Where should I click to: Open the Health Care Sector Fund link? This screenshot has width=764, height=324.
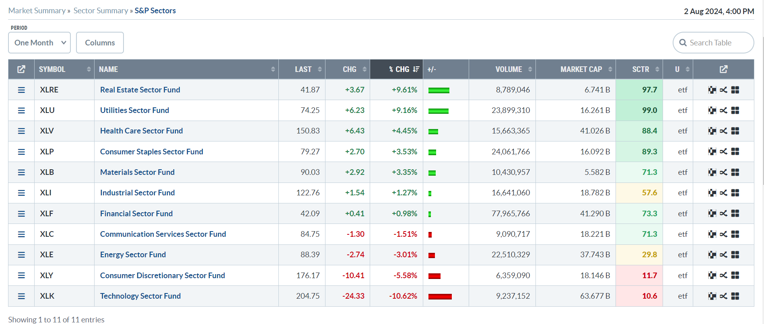[x=141, y=131]
